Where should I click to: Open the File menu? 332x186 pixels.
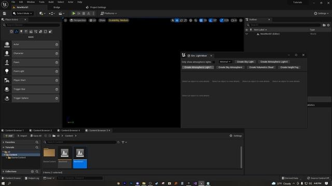(13, 2)
